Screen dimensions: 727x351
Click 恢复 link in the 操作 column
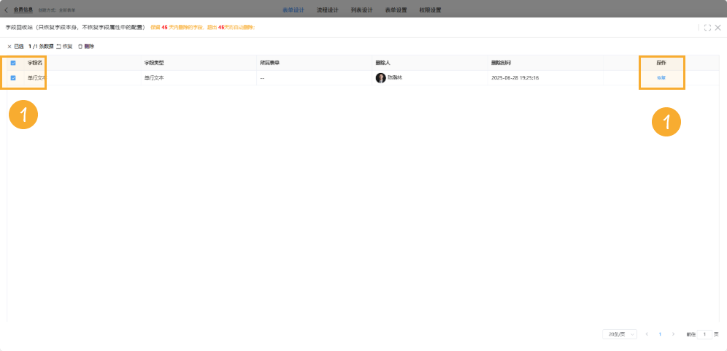pos(661,78)
